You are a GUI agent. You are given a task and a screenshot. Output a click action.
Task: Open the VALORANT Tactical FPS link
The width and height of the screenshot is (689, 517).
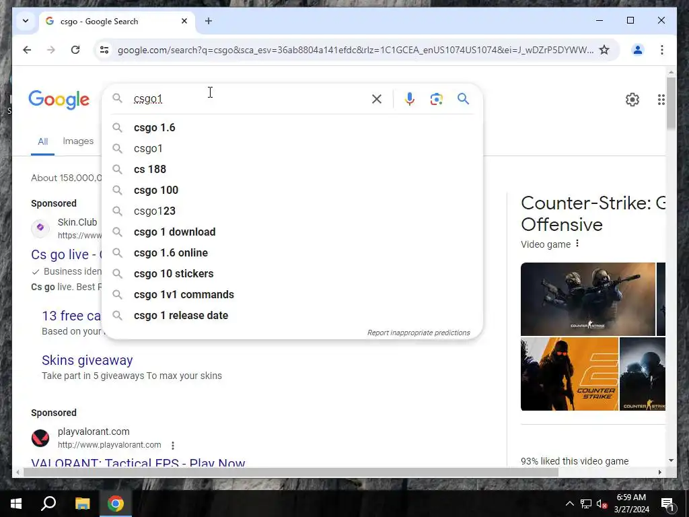pyautogui.click(x=138, y=462)
